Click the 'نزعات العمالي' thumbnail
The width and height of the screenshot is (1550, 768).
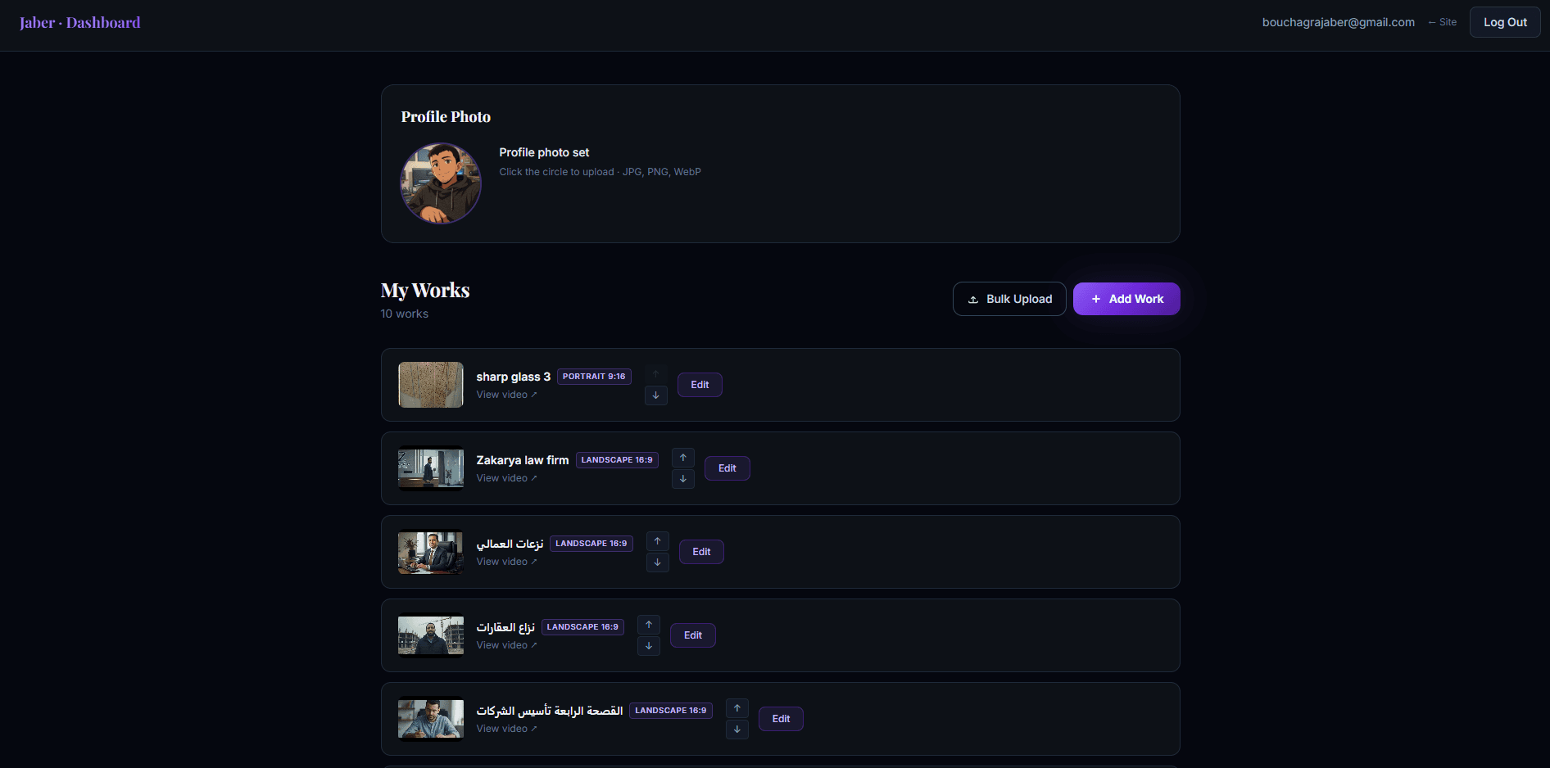point(431,552)
